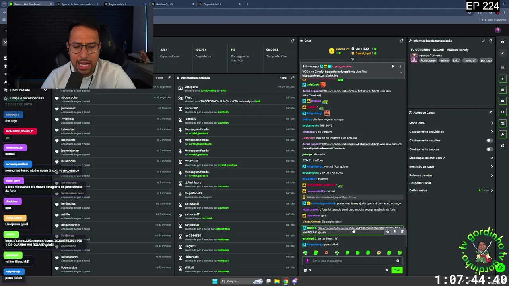Click the lightning quick actions icon
The width and height of the screenshot is (509, 286).
click(503, 79)
